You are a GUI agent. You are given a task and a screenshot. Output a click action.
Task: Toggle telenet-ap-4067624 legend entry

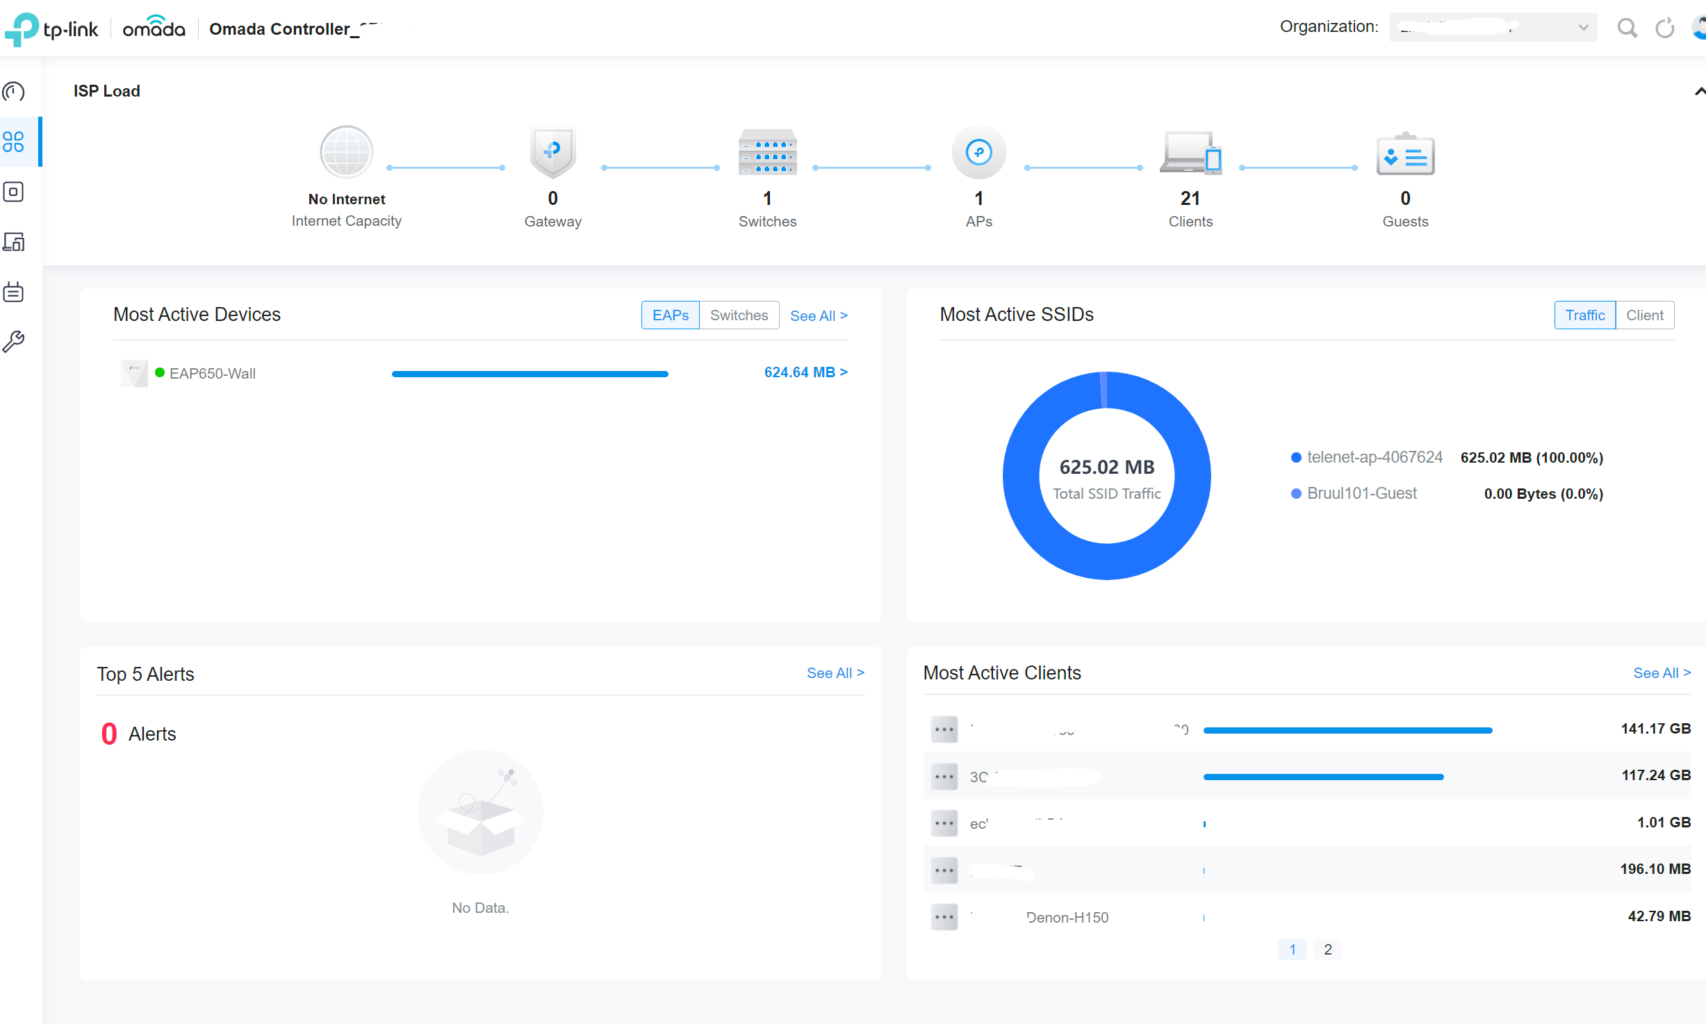(x=1366, y=458)
